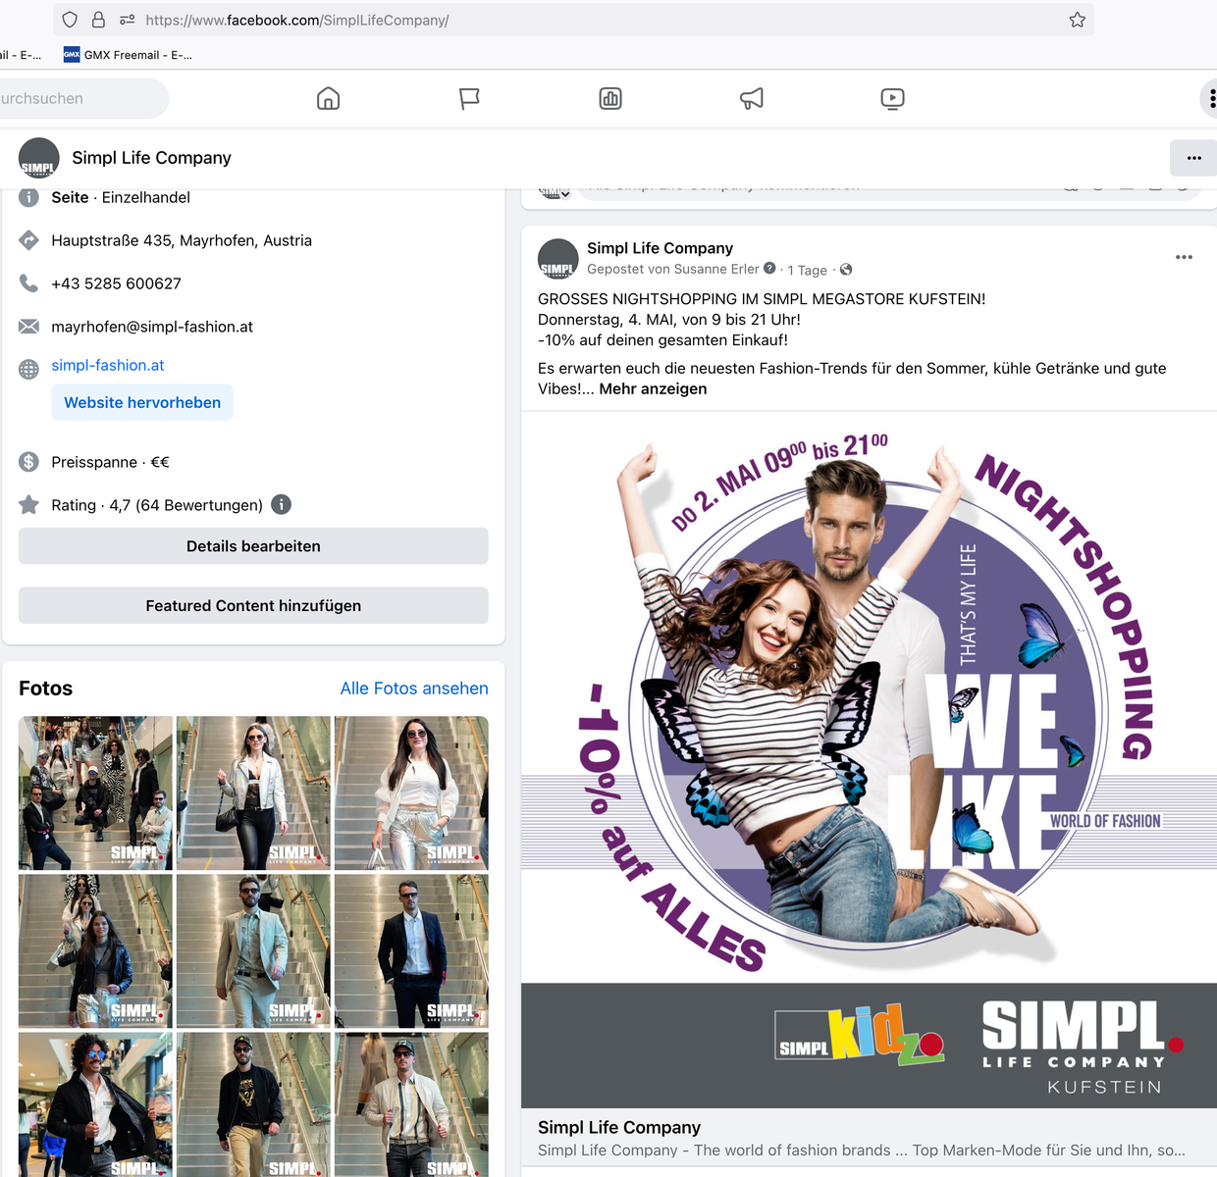Open the page header three-dots menu
This screenshot has height=1177, width=1217.
(x=1193, y=158)
